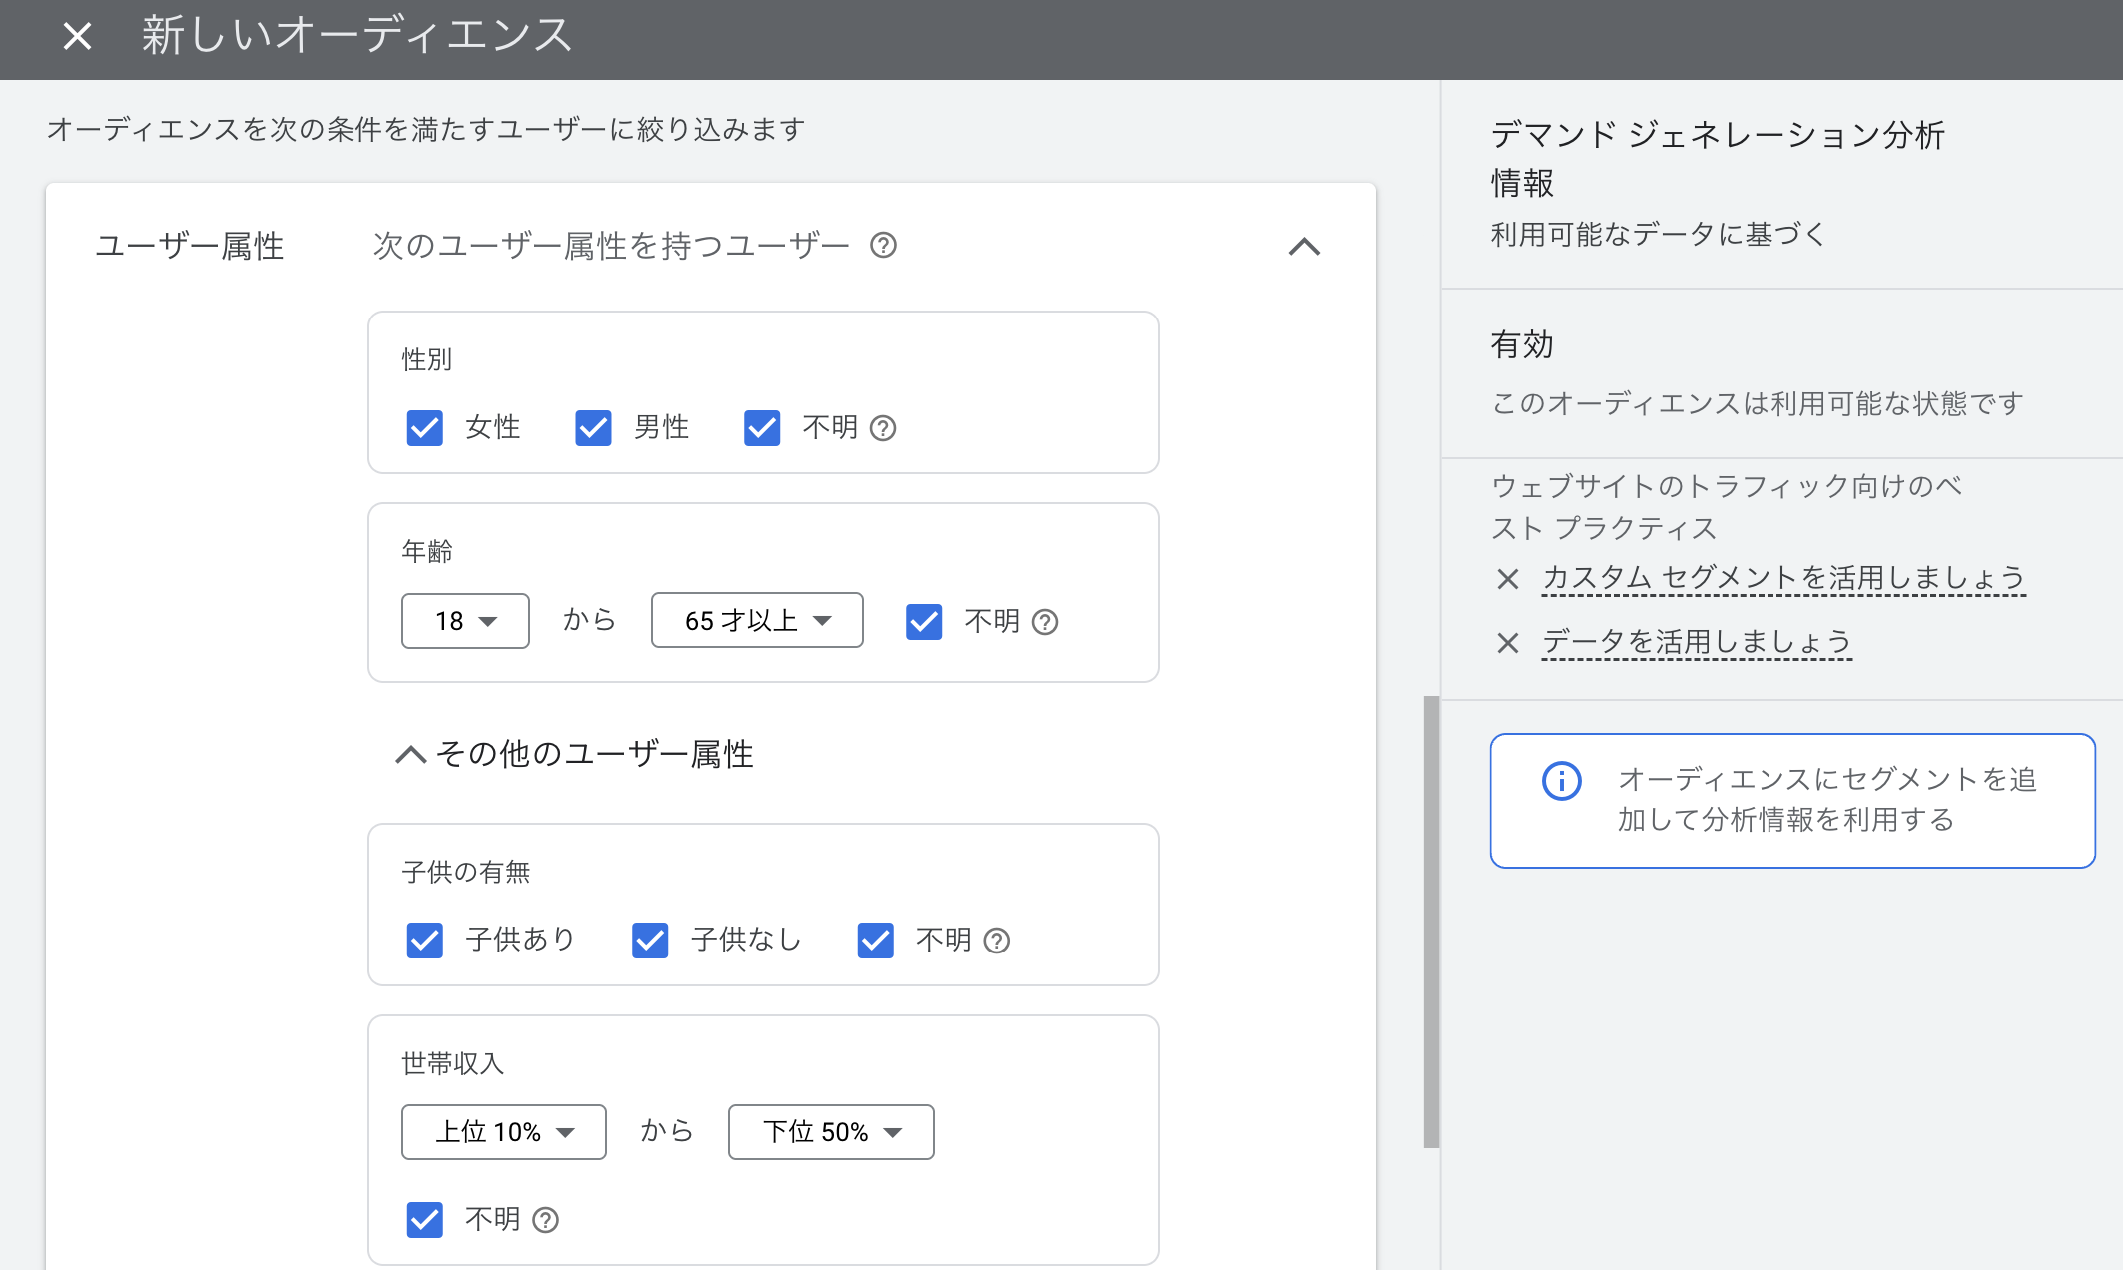Image resolution: width=2123 pixels, height=1270 pixels.
Task: Click the help icon next to ユーザー属性 header
Action: [x=883, y=245]
